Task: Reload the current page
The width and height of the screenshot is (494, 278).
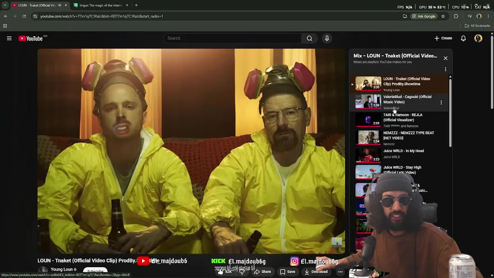Action: pos(24,16)
